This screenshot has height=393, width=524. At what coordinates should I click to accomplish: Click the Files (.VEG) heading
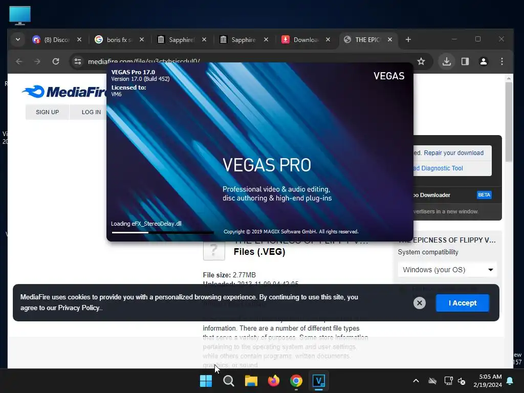click(259, 252)
